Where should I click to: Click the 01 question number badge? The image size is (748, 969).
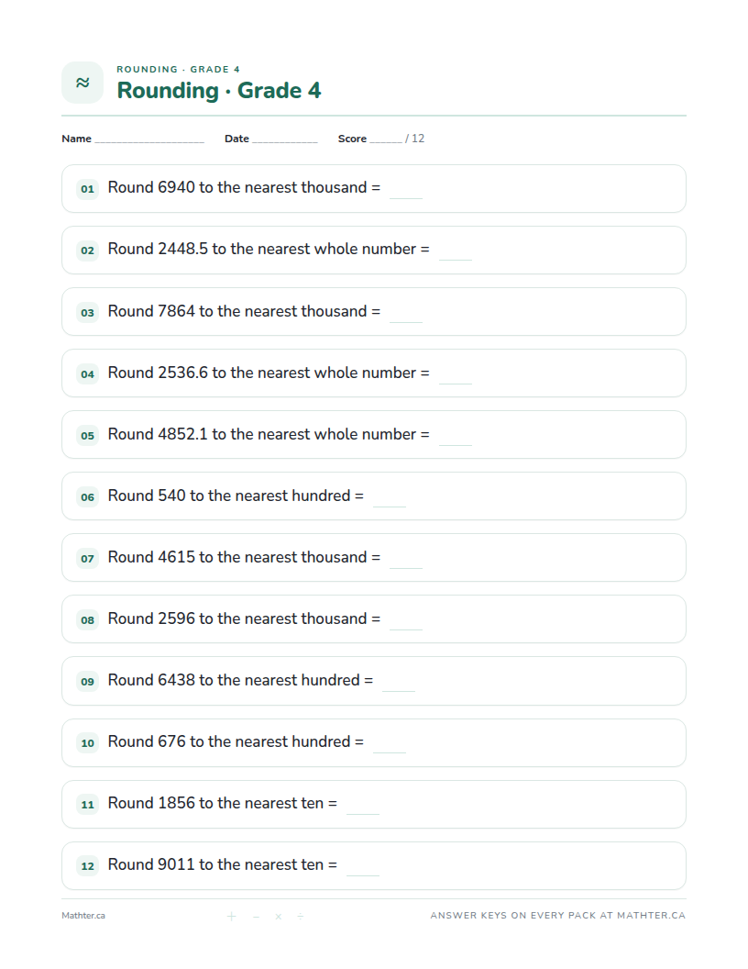[x=88, y=189]
